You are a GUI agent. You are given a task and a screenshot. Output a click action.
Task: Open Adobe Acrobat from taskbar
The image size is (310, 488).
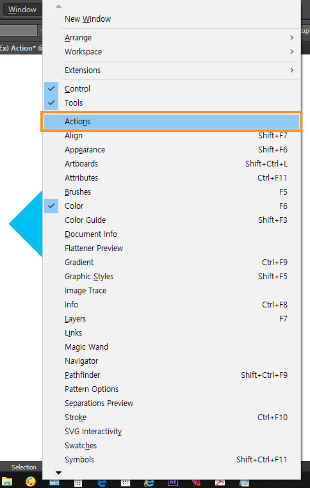(220, 483)
